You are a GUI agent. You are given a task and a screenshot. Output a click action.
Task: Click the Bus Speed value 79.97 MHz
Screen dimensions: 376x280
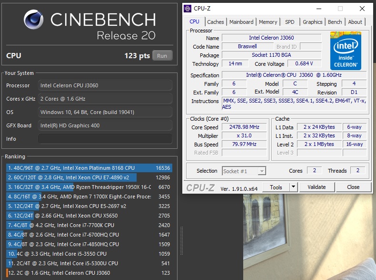point(244,144)
